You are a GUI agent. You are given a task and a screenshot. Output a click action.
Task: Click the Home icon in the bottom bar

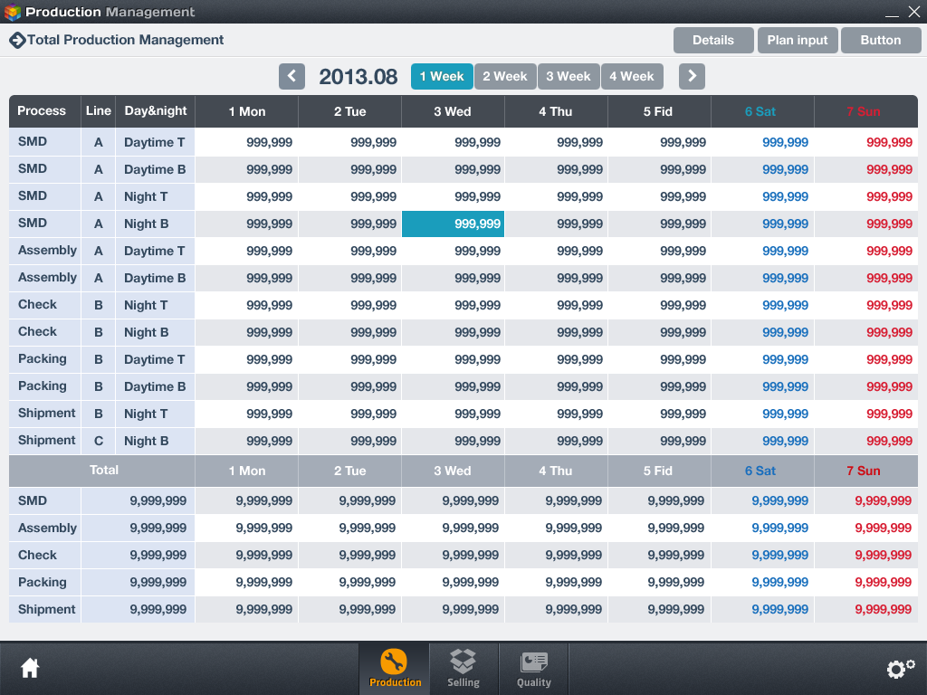click(30, 668)
